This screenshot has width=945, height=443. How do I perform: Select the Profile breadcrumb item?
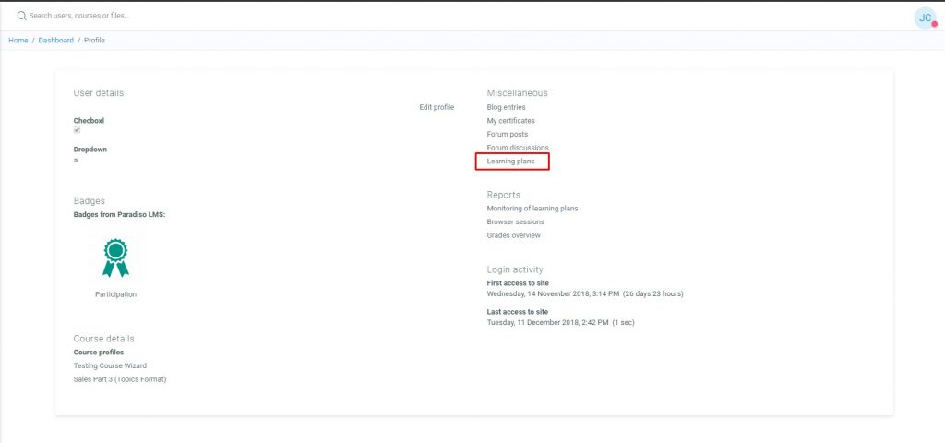click(94, 41)
